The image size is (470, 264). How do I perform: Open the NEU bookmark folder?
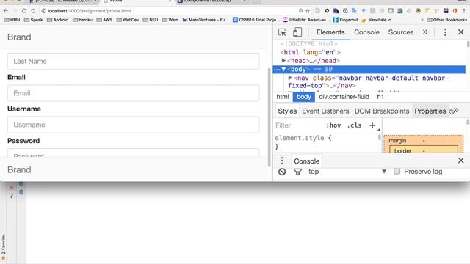(151, 20)
